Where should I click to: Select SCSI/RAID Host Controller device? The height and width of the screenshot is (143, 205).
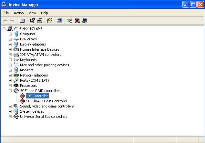46,101
